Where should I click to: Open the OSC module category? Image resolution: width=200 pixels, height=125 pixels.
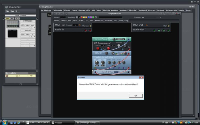(x=115, y=21)
